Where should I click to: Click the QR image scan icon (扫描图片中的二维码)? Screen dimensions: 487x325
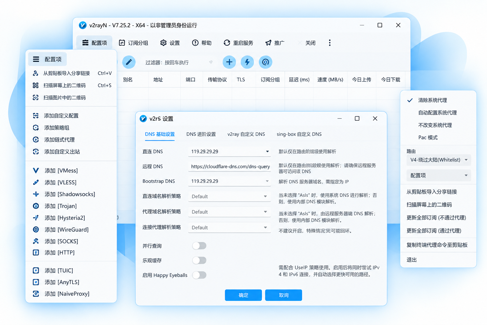click(x=36, y=97)
